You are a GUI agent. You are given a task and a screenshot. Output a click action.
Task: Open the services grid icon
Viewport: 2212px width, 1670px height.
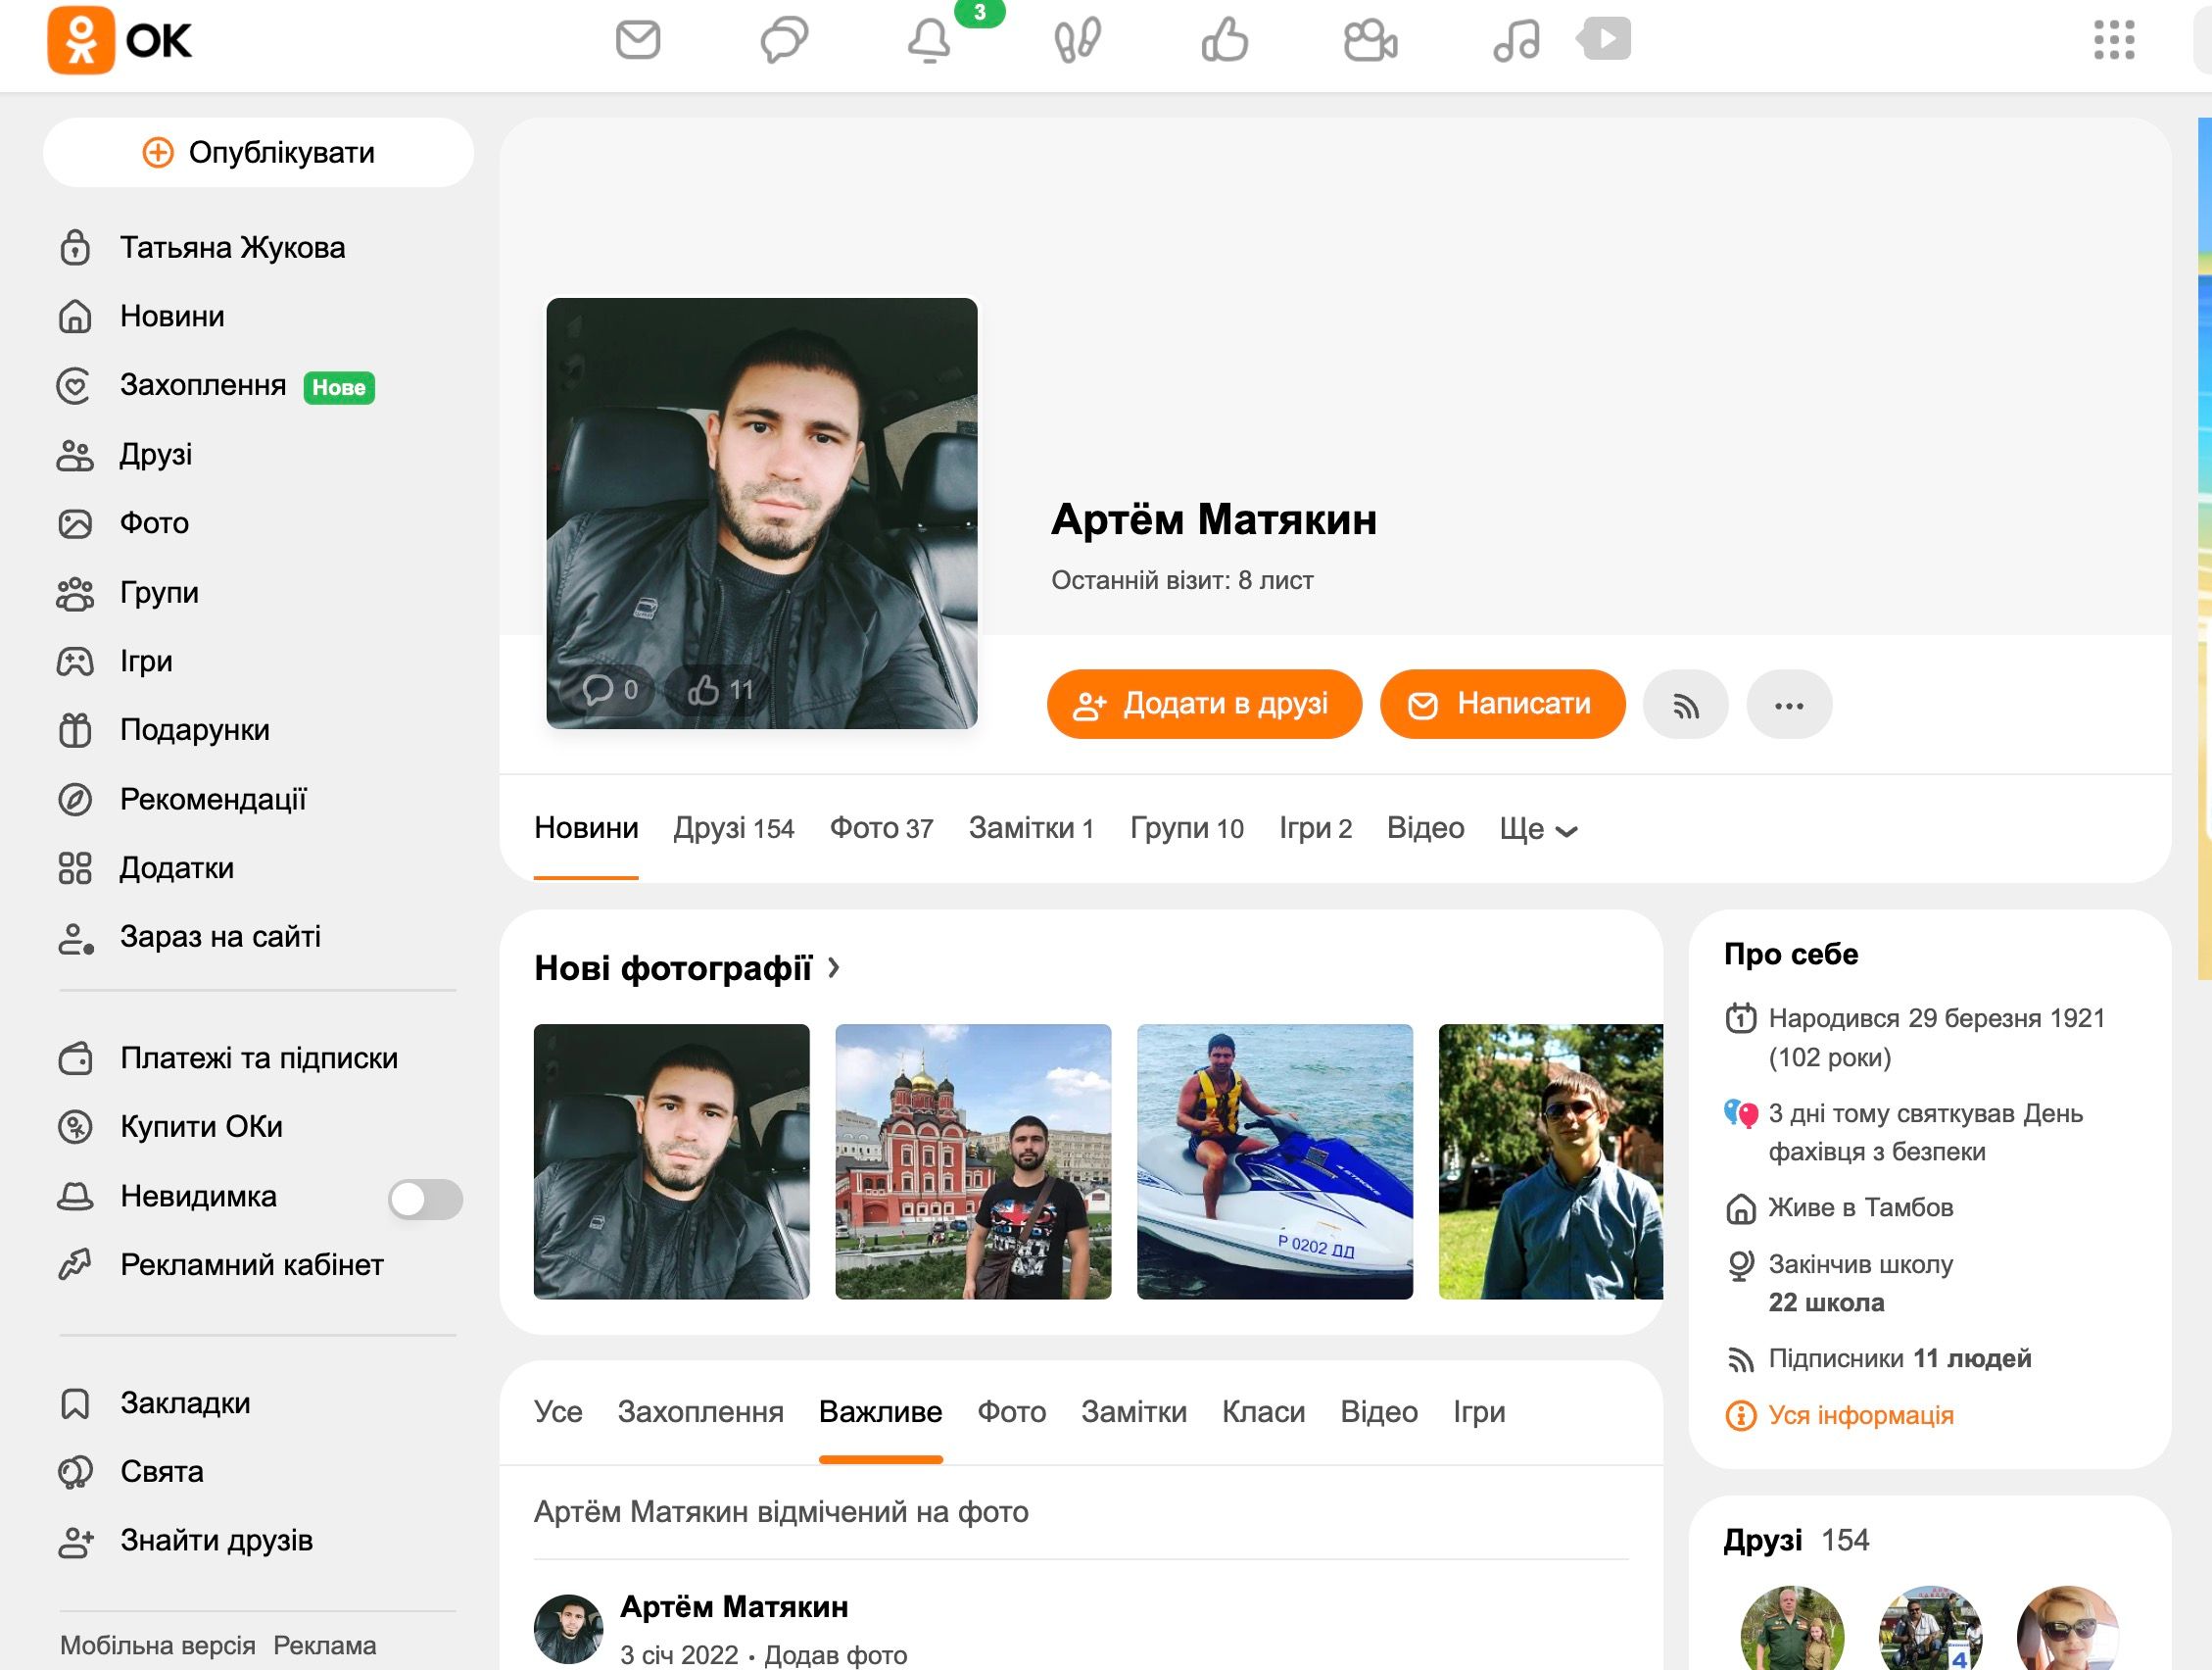(x=2114, y=41)
